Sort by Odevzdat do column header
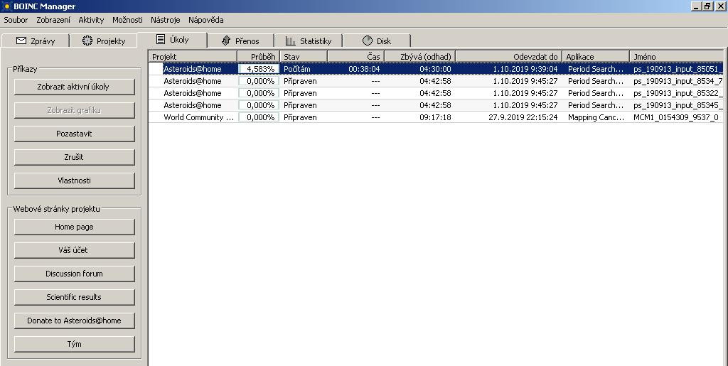The height and width of the screenshot is (366, 728). point(509,57)
